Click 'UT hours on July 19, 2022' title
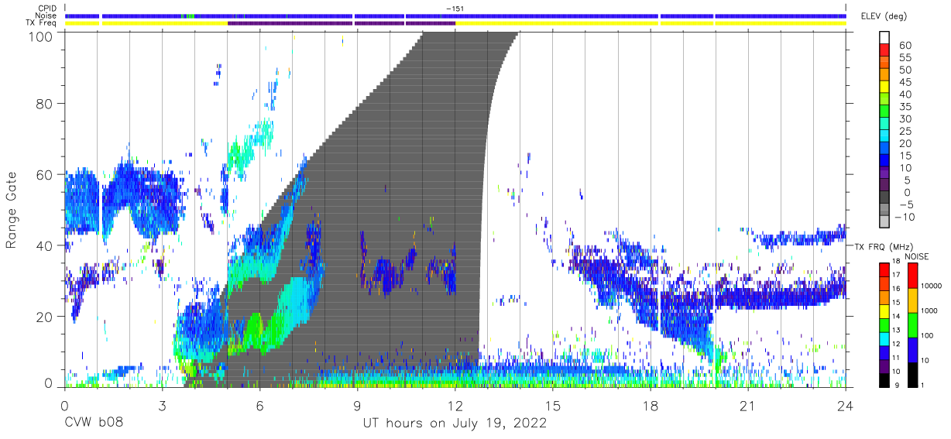 (x=455, y=424)
